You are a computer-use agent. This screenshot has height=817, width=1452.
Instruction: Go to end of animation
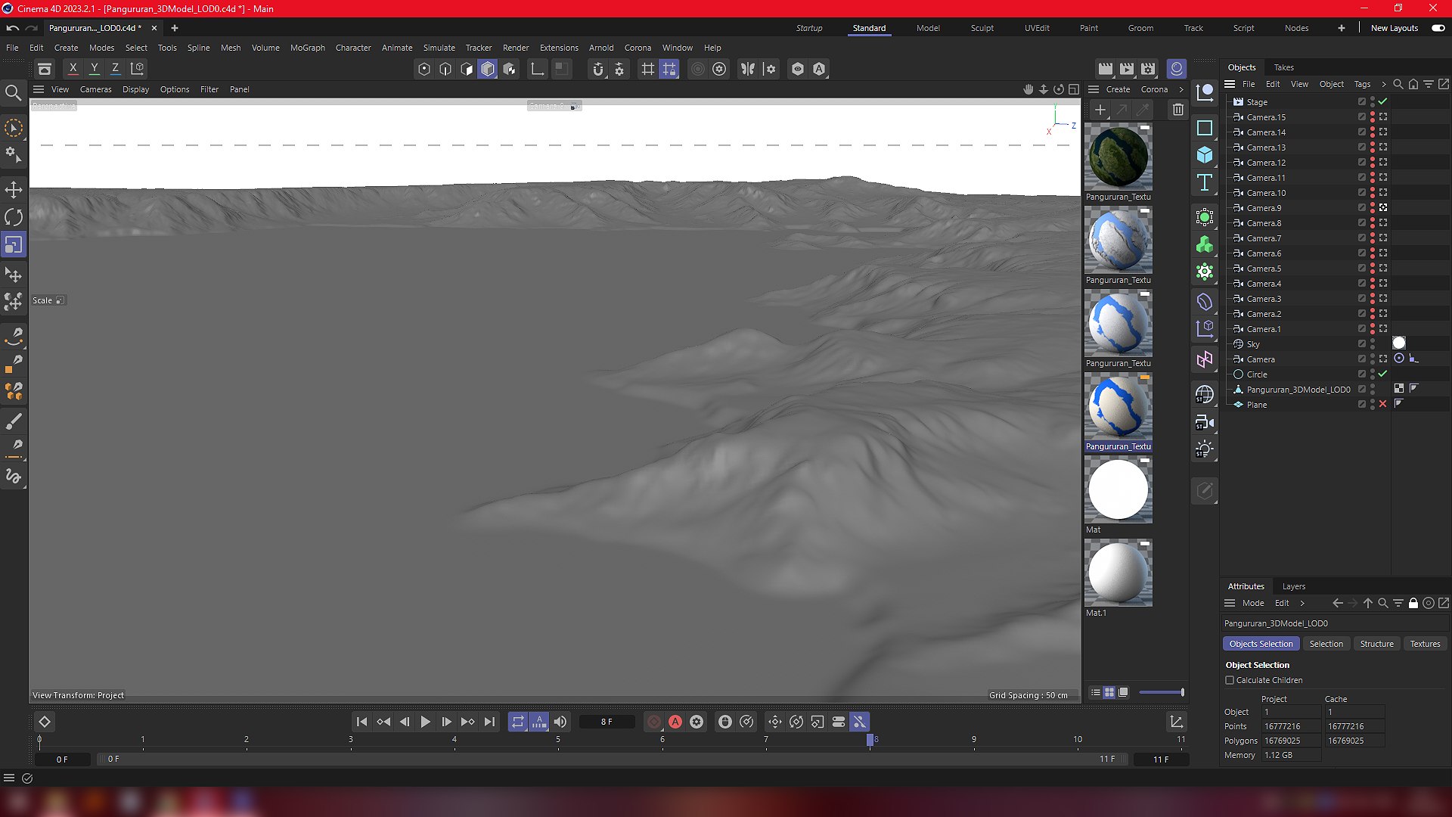489,722
